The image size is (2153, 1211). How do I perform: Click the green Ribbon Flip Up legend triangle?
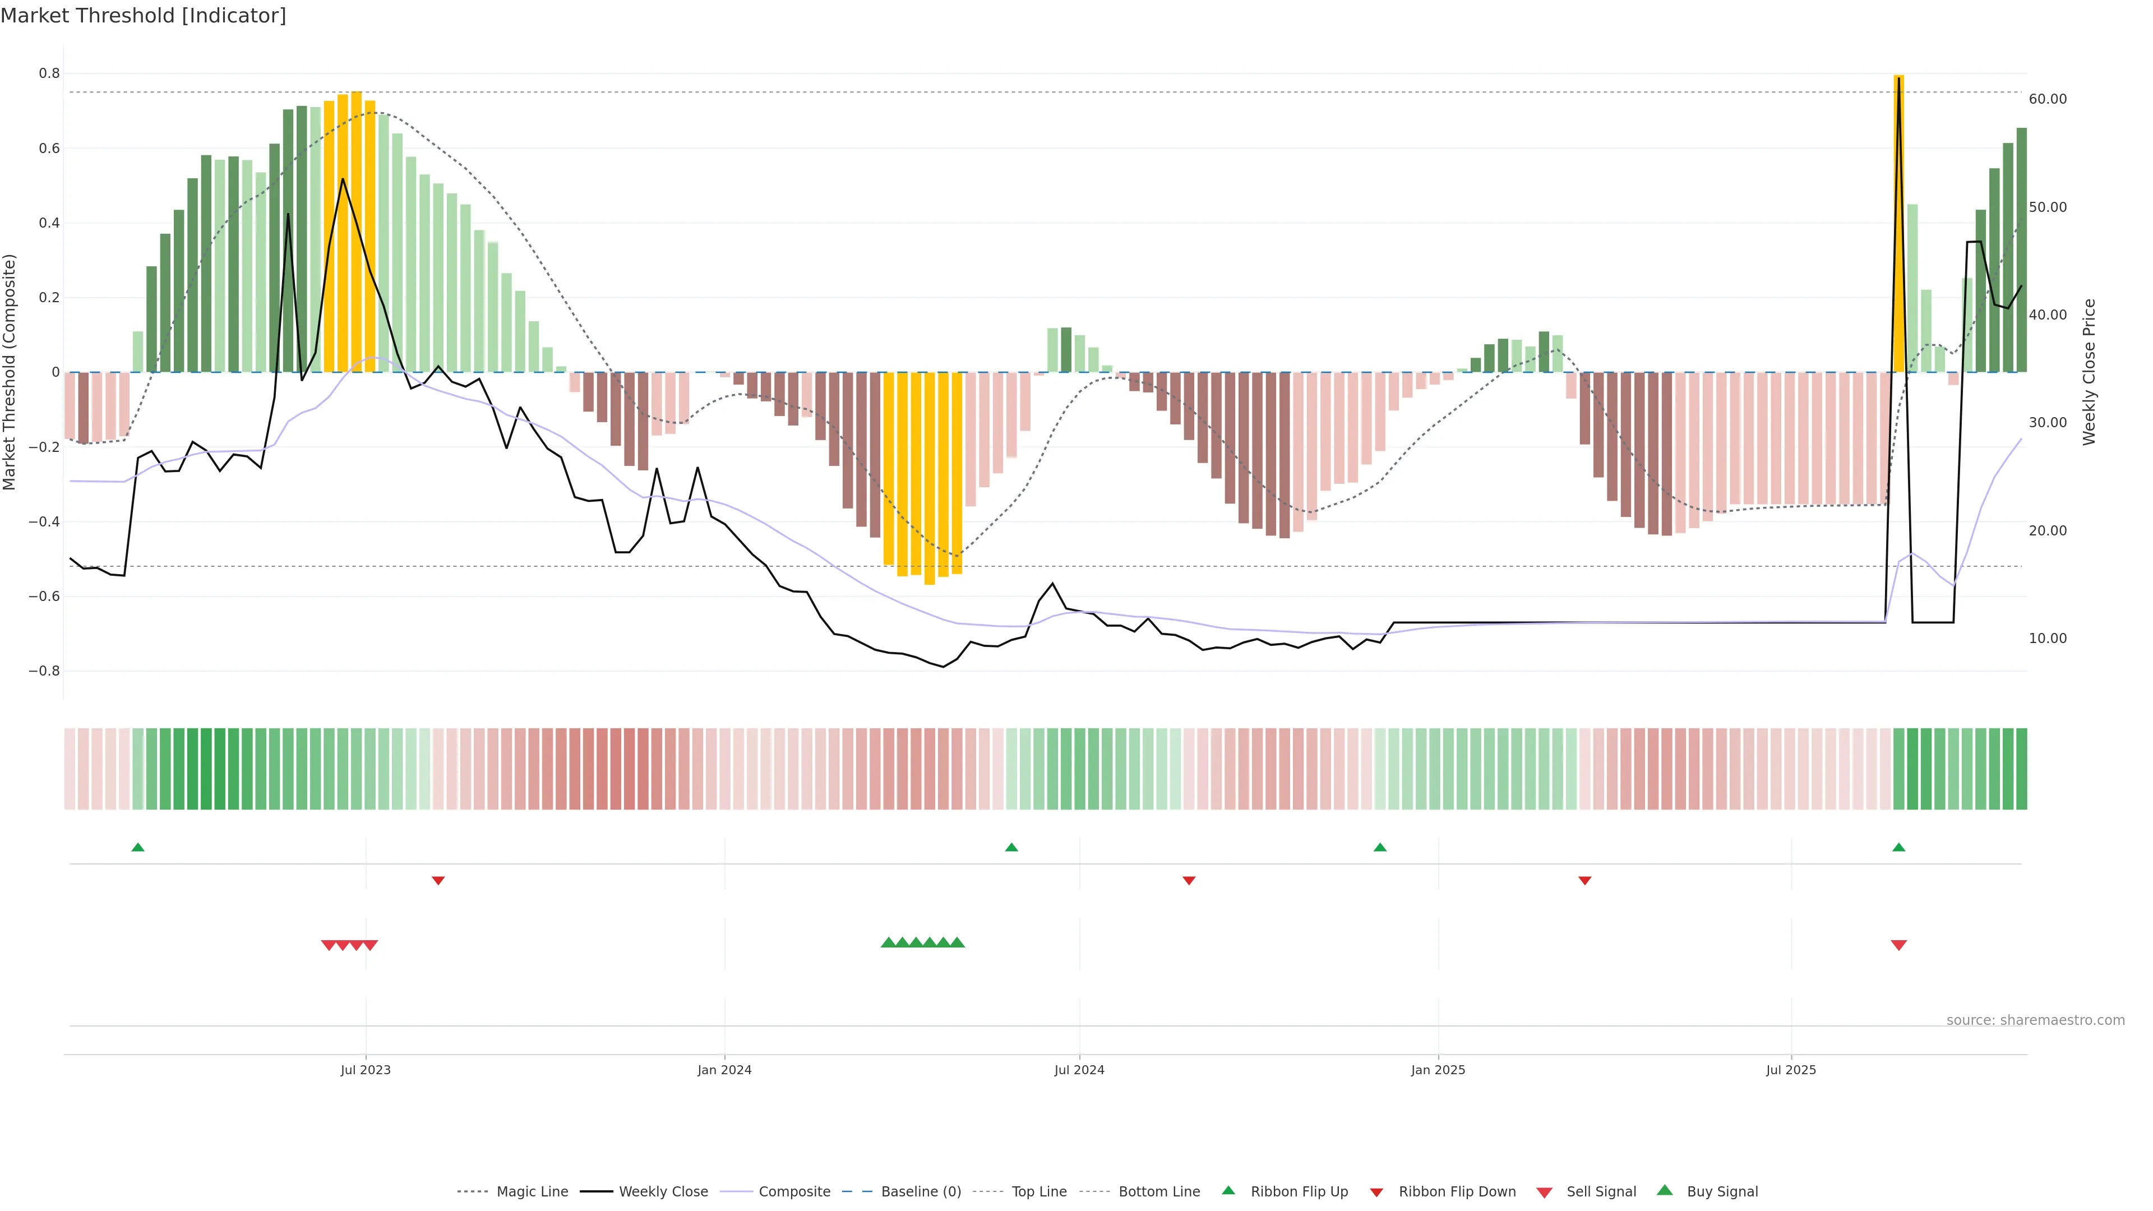pyautogui.click(x=1228, y=1190)
